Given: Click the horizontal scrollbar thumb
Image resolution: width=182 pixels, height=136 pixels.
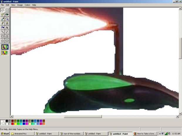Looking at the screenshot, I should 83,117.
